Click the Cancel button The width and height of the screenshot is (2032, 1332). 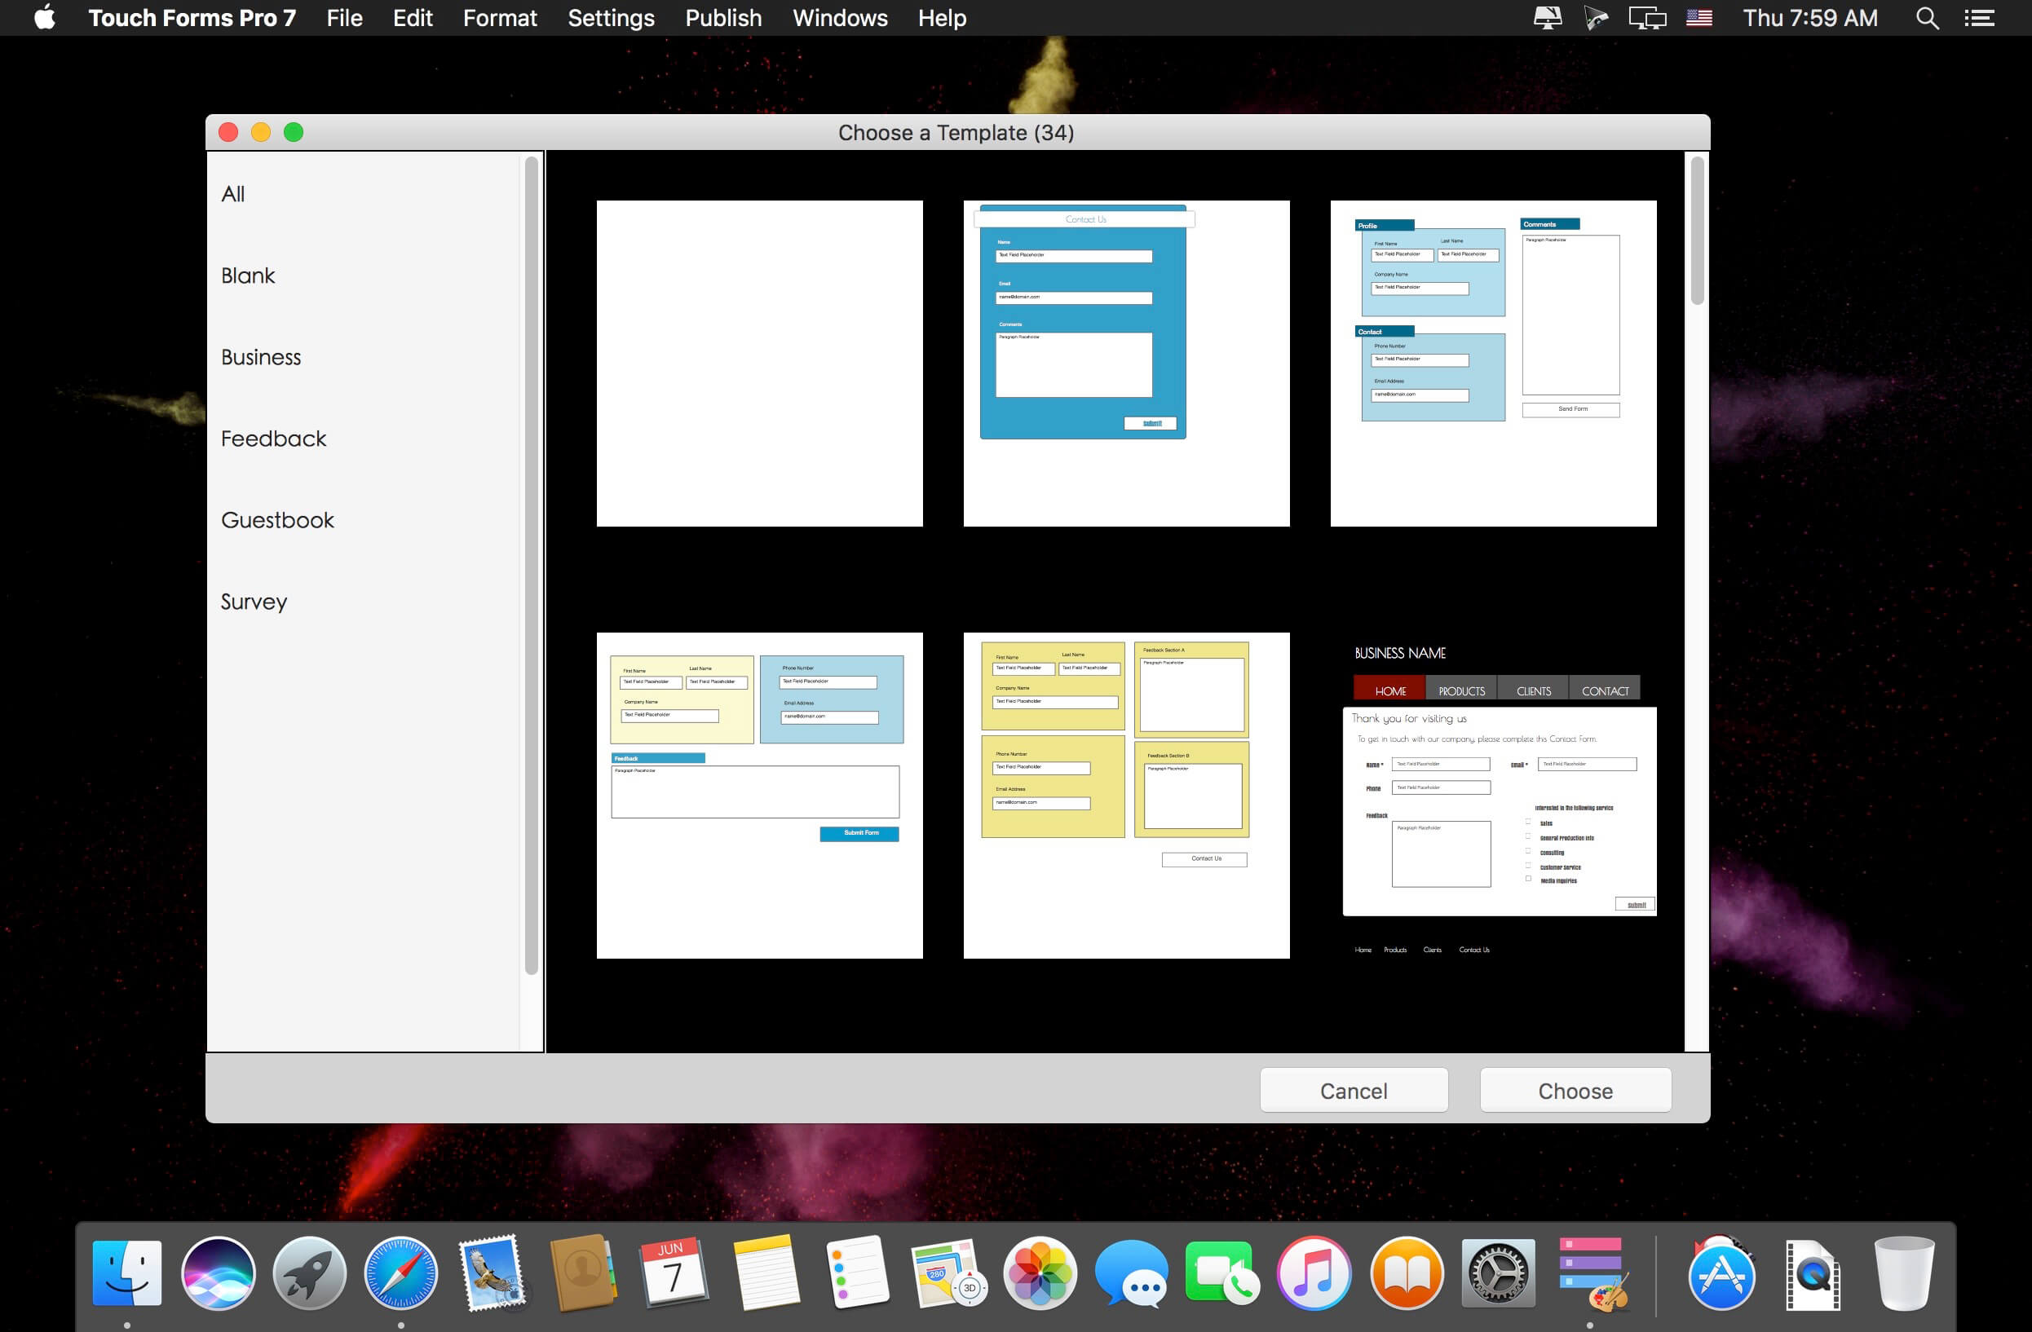click(x=1354, y=1089)
